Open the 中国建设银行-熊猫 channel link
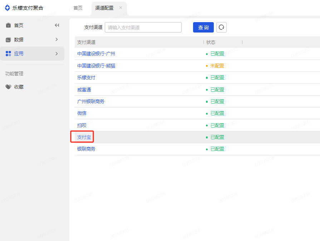The height and width of the screenshot is (241, 320). pyautogui.click(x=96, y=66)
